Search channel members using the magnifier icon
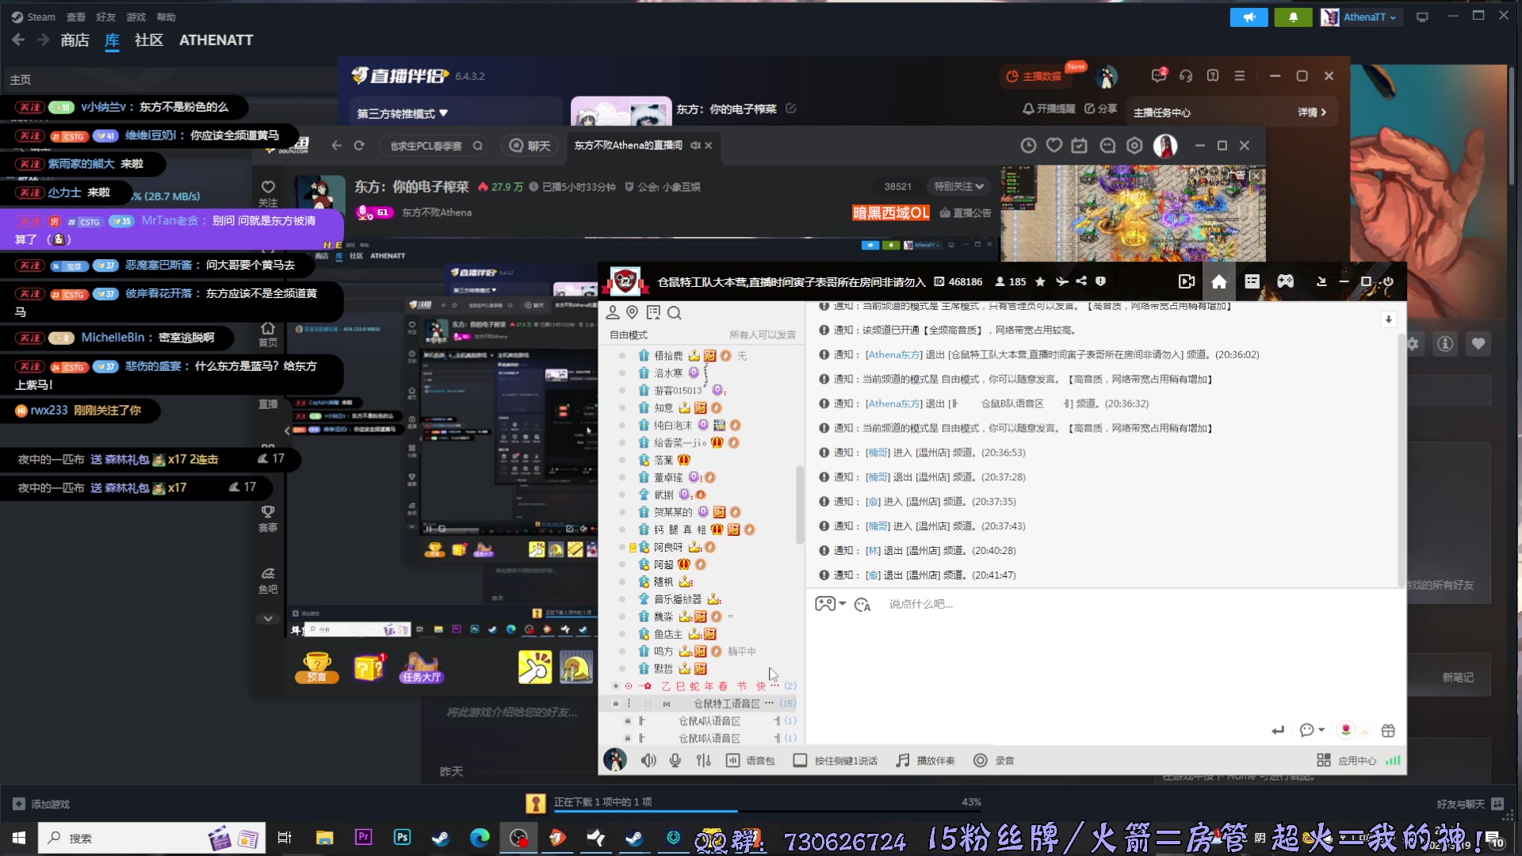1522x856 pixels. pos(675,312)
